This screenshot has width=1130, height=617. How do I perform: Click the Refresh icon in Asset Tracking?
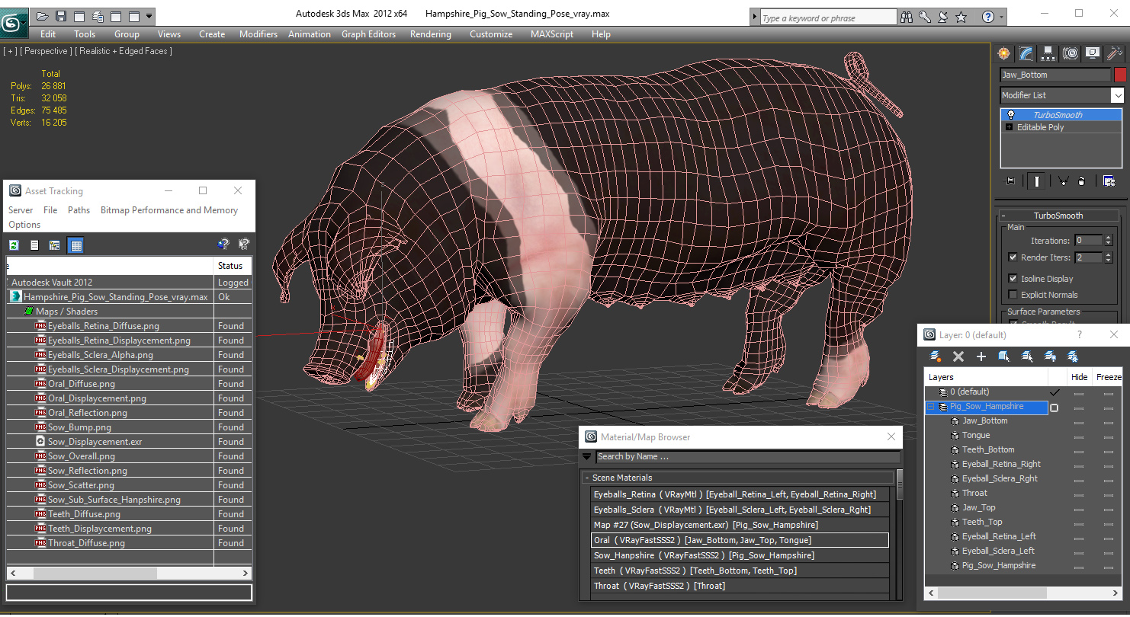point(14,245)
